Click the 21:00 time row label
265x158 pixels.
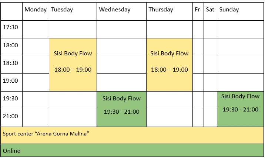click(10, 116)
